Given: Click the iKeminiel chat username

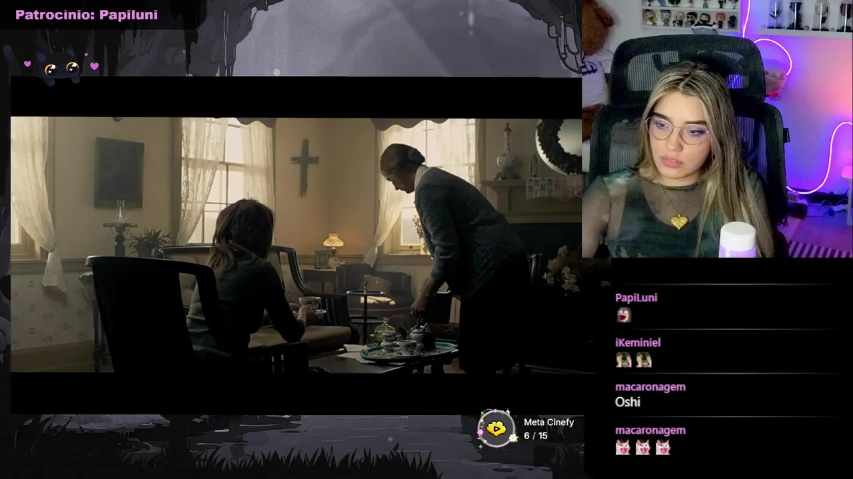Looking at the screenshot, I should tap(638, 343).
